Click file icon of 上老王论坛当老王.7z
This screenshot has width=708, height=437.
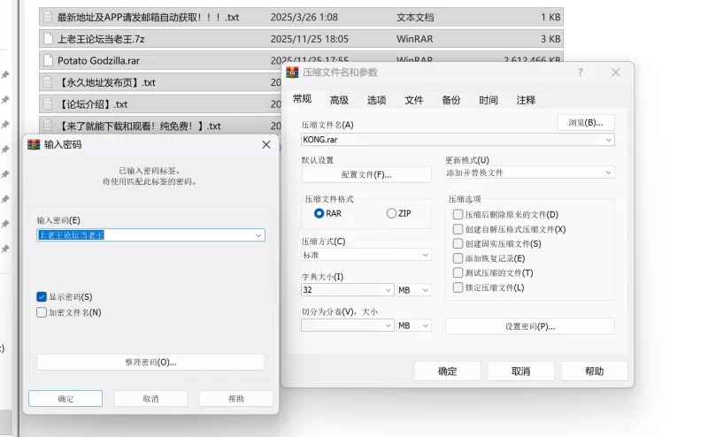(x=48, y=39)
